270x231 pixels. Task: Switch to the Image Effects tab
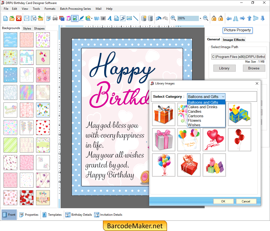pyautogui.click(x=234, y=40)
